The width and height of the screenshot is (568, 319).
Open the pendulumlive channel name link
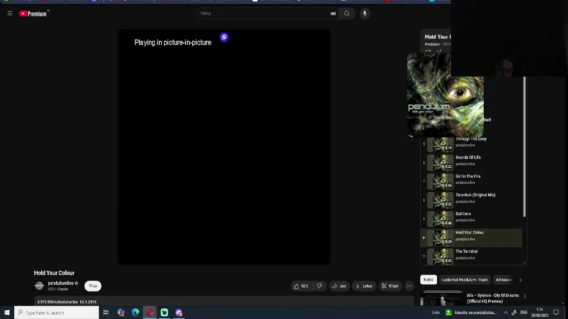[x=61, y=284]
